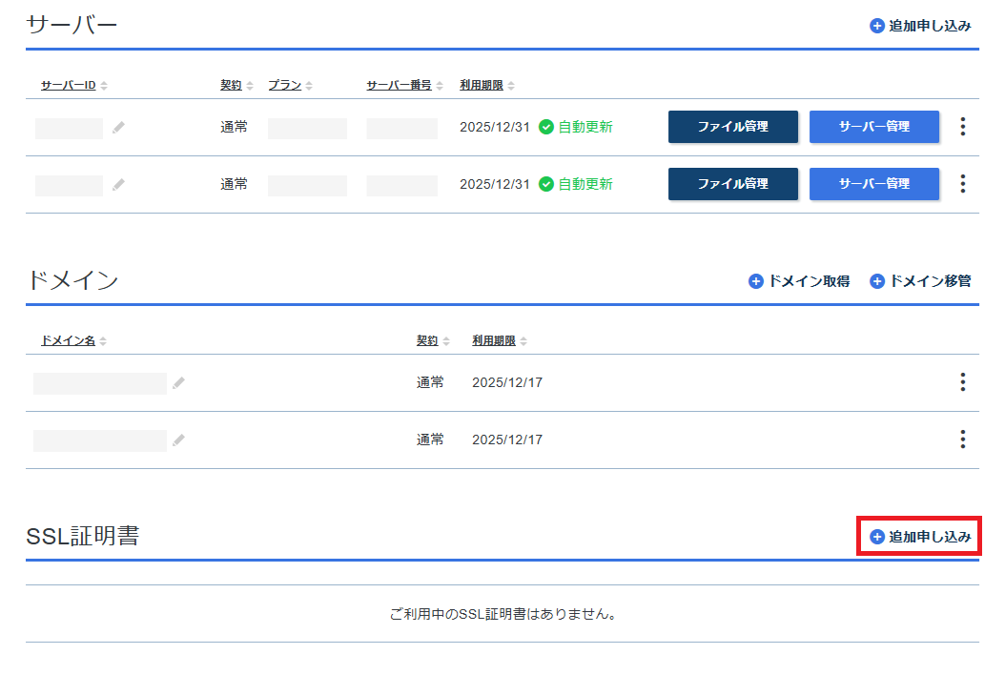Click the masked server ID in the first server row

[x=70, y=128]
